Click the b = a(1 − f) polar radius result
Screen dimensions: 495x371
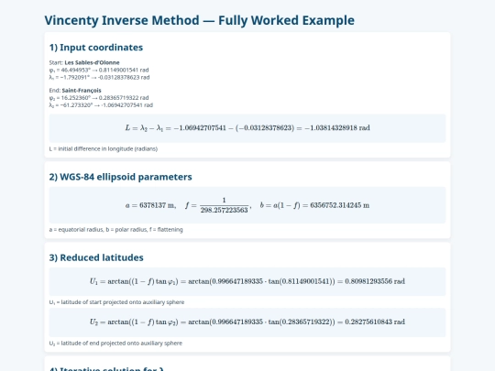coord(314,205)
